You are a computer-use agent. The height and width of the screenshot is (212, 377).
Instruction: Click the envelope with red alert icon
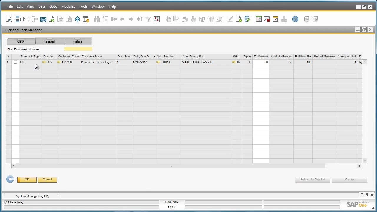[267, 19]
